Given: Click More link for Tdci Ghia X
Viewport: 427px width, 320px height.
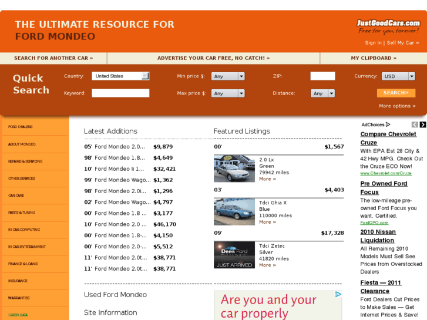Looking at the screenshot, I should click(x=267, y=222).
